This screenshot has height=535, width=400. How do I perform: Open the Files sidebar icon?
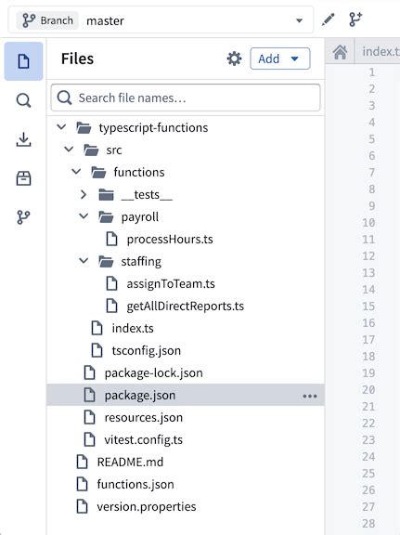[23, 61]
